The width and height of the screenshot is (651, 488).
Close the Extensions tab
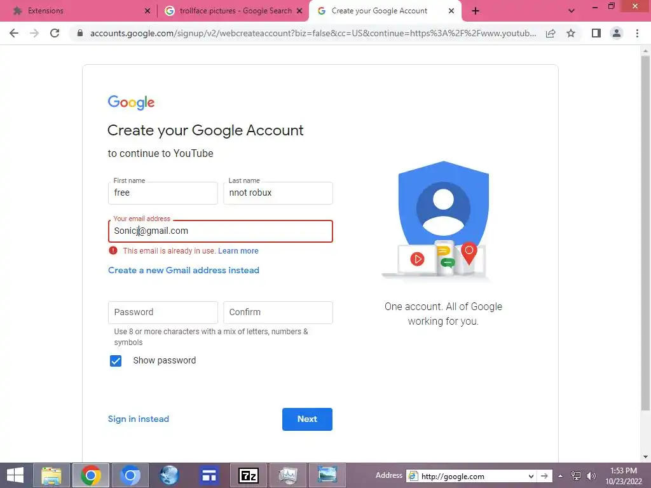147,11
